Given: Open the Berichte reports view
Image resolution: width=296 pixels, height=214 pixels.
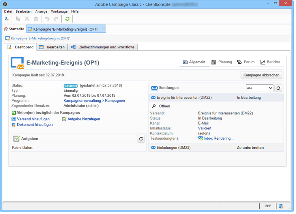Looking at the screenshot, I should pyautogui.click(x=270, y=62).
